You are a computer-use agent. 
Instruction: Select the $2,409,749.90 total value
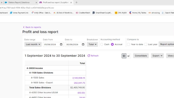pos(77,88)
